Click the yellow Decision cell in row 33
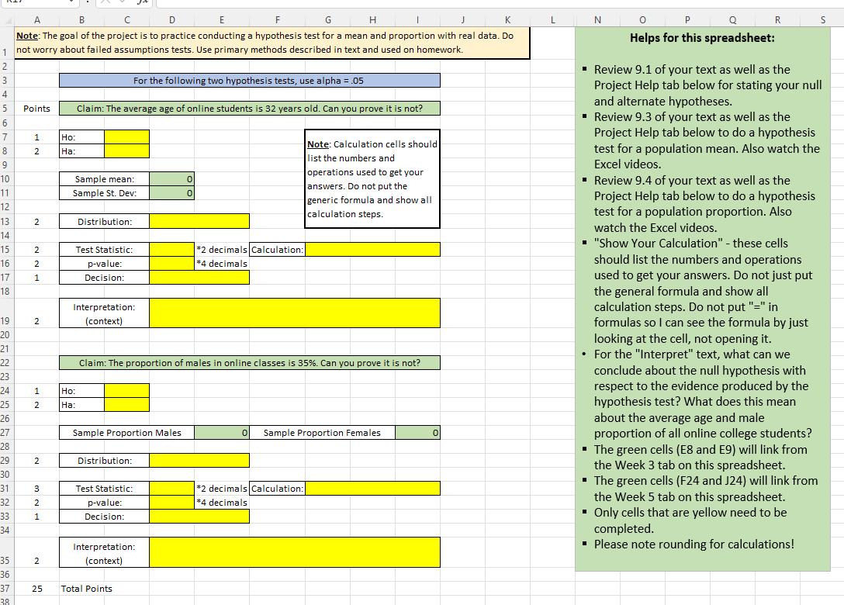Image resolution: width=844 pixels, height=605 pixels. [x=200, y=516]
